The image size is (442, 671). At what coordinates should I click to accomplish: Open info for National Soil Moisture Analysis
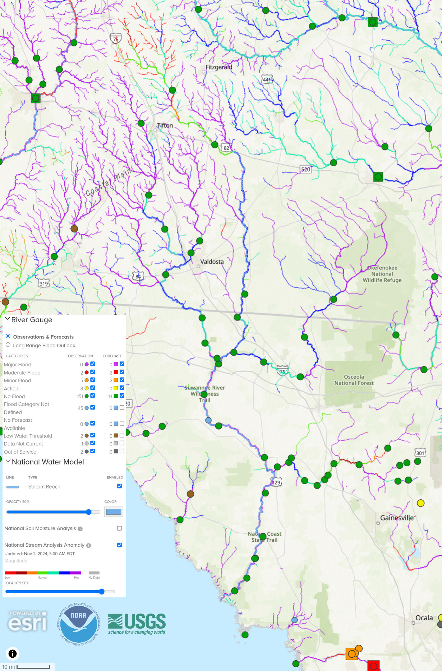(x=80, y=529)
